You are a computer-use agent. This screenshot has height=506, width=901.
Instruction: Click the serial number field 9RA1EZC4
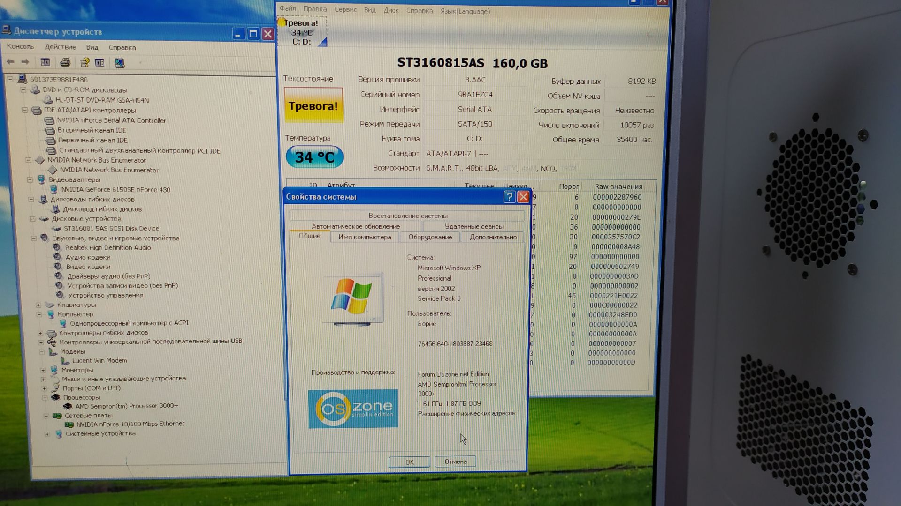pos(475,95)
